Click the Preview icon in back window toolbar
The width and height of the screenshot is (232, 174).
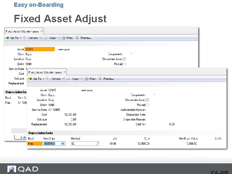[77, 38]
